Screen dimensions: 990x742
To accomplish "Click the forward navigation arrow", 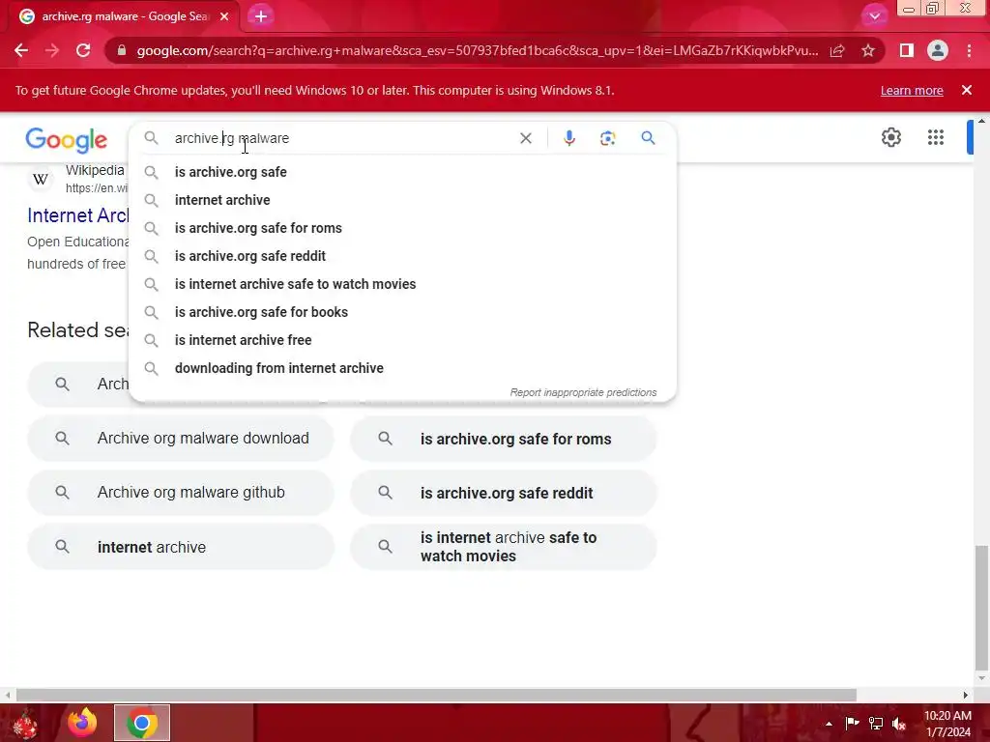I will [x=52, y=50].
